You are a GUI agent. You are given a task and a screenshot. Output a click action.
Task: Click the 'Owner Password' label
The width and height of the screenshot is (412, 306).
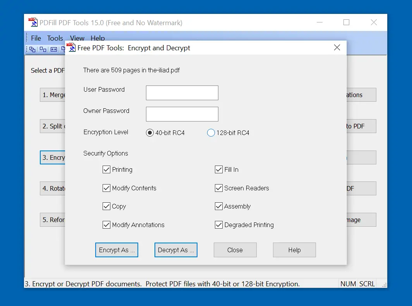point(106,111)
